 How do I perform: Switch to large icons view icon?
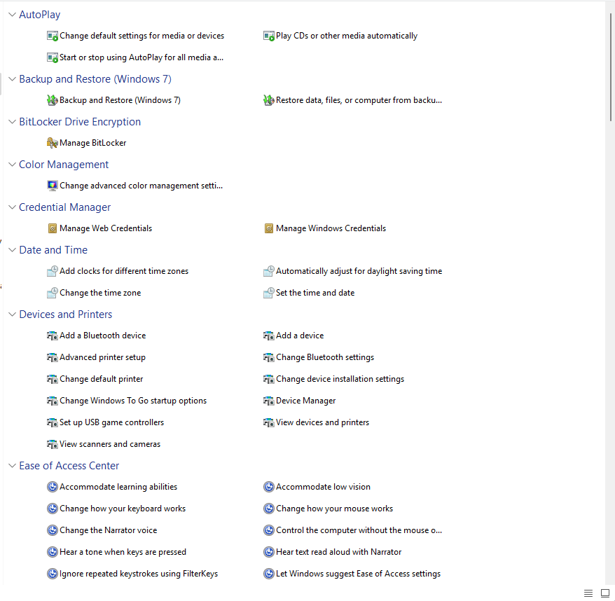[604, 593]
